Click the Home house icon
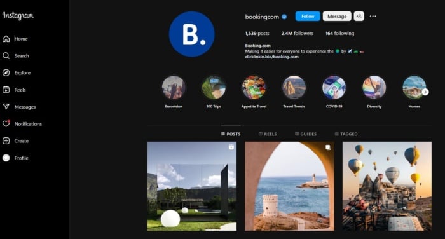The image size is (445, 239). 6,39
